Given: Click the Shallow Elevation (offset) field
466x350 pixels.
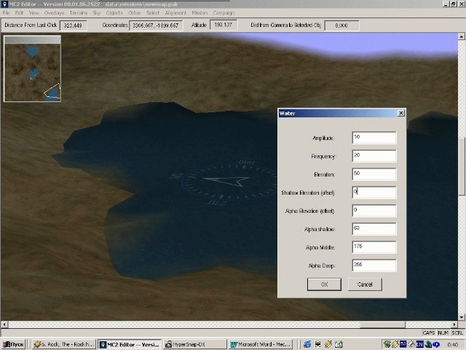Looking at the screenshot, I should pyautogui.click(x=374, y=192).
